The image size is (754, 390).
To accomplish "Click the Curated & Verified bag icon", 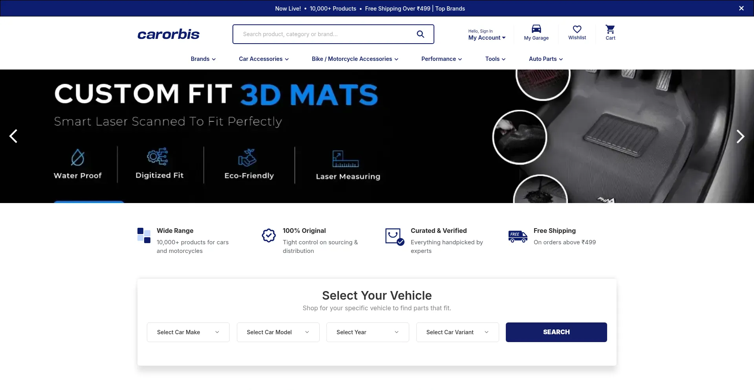I will point(395,237).
